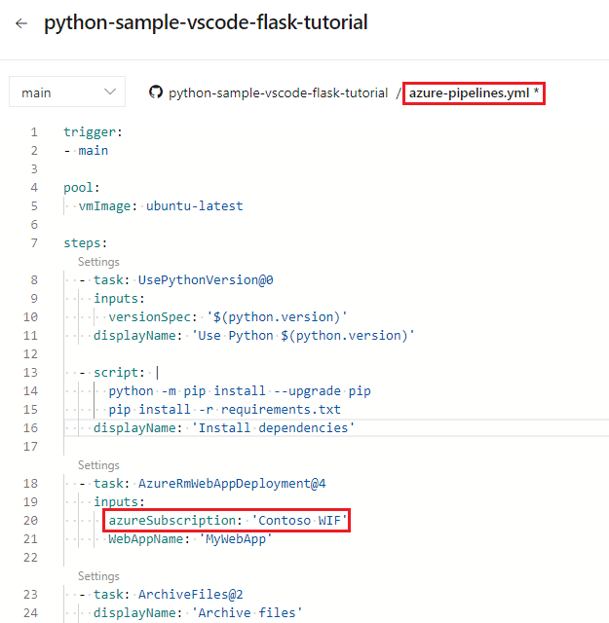609x623 pixels.
Task: Open the python-sample-vscode-flask-tutorial repository link
Action: click(278, 92)
